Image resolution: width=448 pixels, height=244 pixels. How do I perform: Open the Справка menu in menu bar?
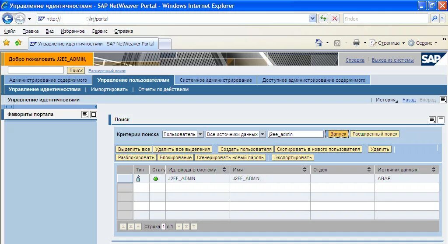click(x=123, y=31)
